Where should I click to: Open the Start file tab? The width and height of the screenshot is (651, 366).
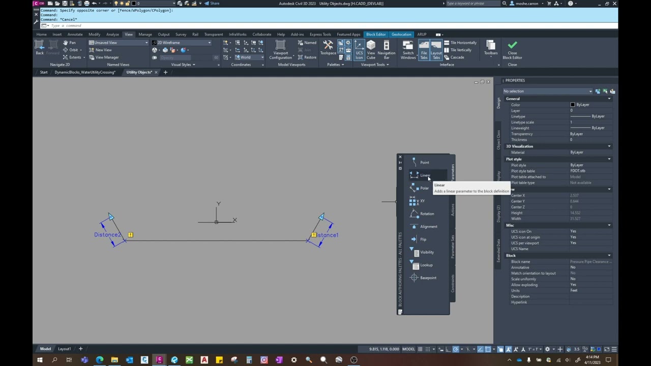coord(44,72)
